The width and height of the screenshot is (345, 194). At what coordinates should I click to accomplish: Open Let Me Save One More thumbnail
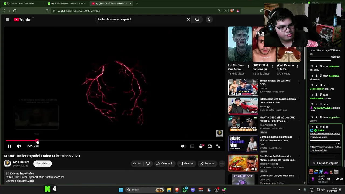[x=240, y=44]
